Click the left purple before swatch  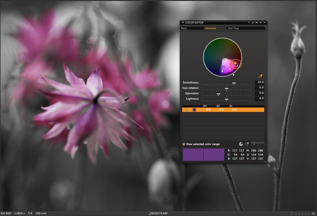[193, 155]
